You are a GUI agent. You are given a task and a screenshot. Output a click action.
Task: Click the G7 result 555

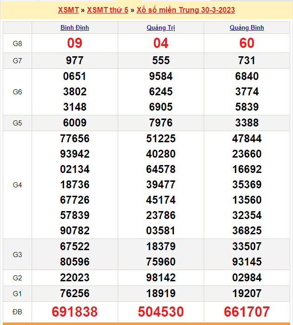160,60
